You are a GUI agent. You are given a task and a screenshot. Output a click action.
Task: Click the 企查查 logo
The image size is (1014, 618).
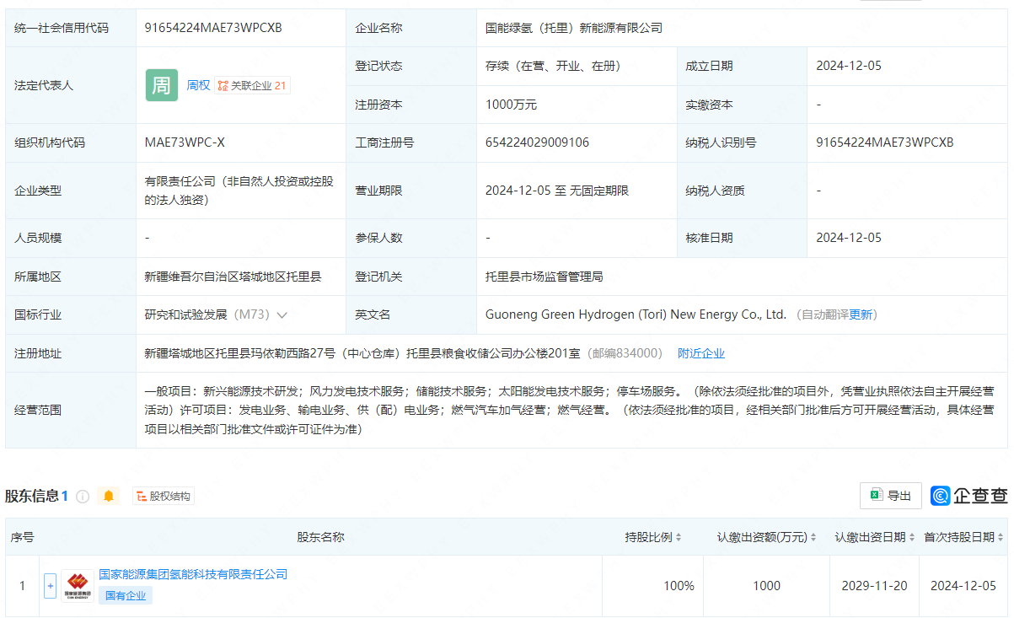[968, 496]
